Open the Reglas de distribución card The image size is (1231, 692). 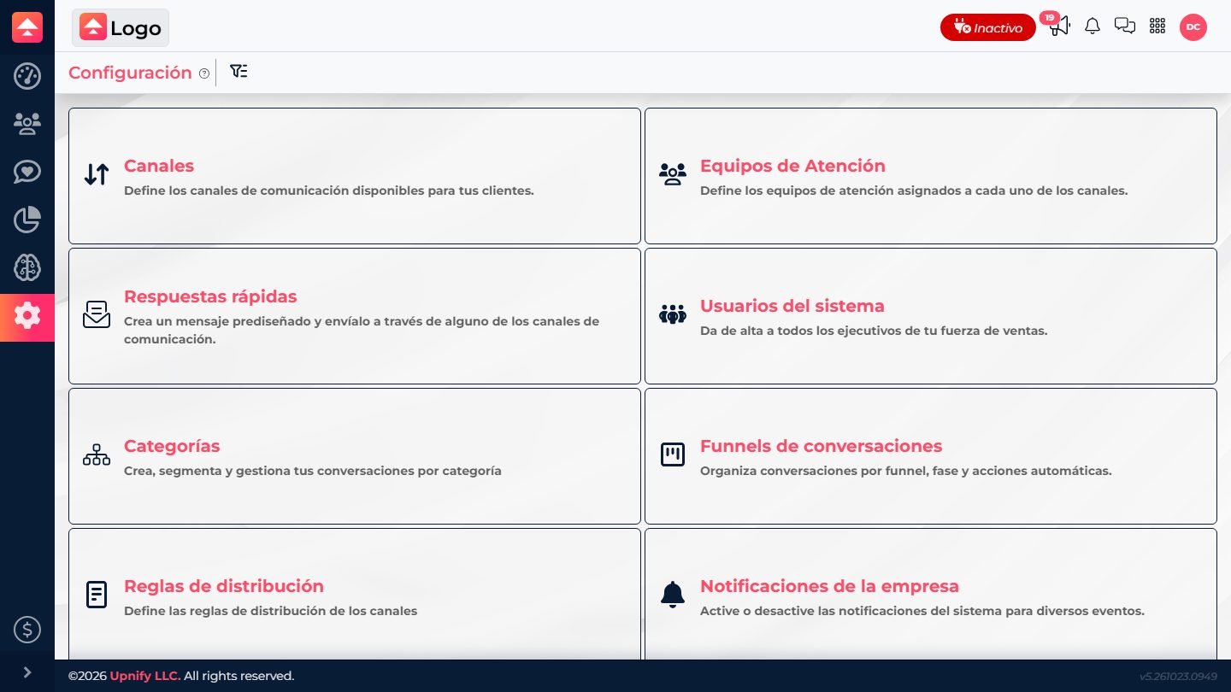pos(355,594)
